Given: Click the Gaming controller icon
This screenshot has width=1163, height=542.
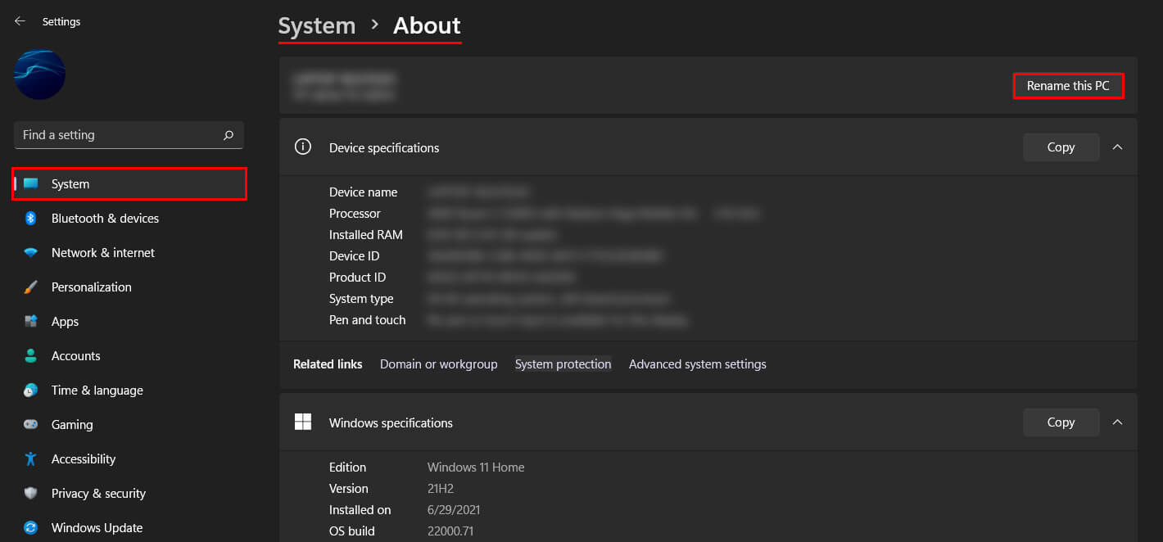Looking at the screenshot, I should tap(31, 425).
